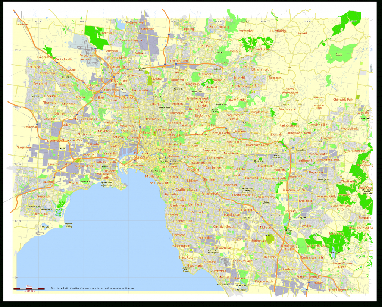Click the Hurstbridge place name

(x=279, y=31)
